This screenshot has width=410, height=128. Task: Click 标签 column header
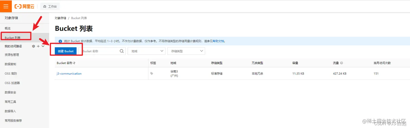click(x=153, y=63)
